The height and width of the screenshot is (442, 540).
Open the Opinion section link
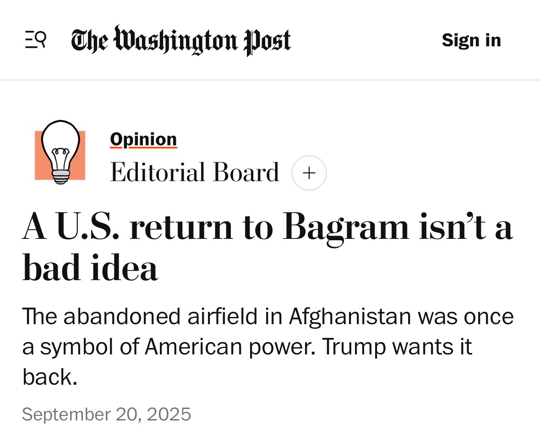tap(143, 139)
